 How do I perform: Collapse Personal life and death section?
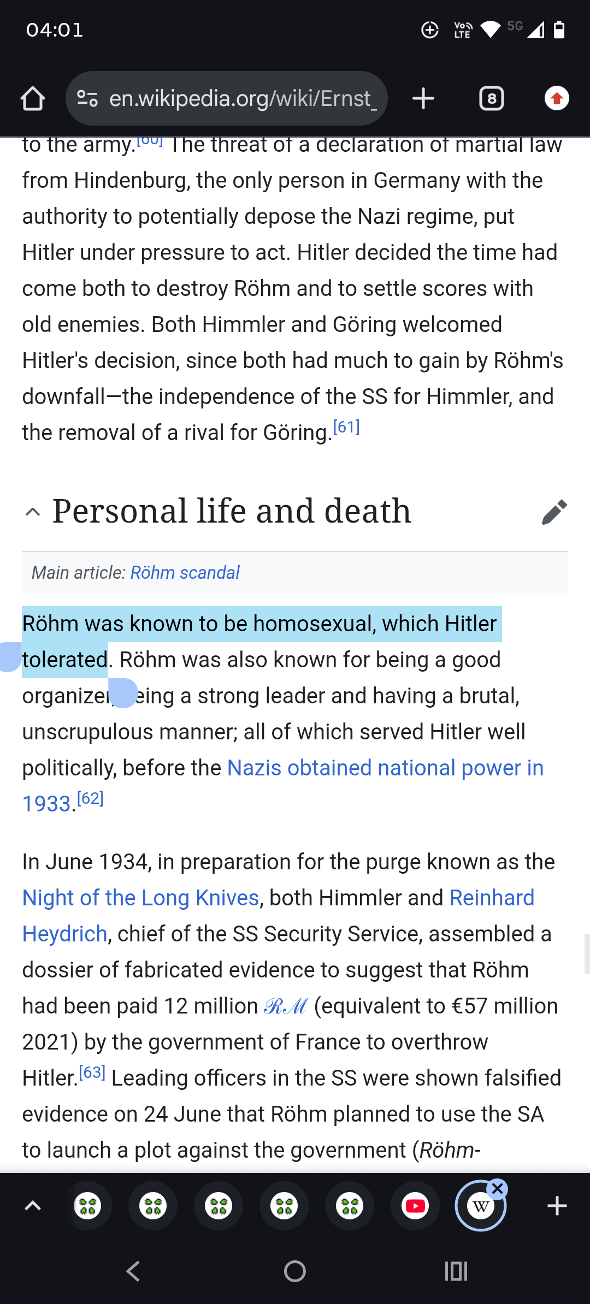click(x=33, y=512)
